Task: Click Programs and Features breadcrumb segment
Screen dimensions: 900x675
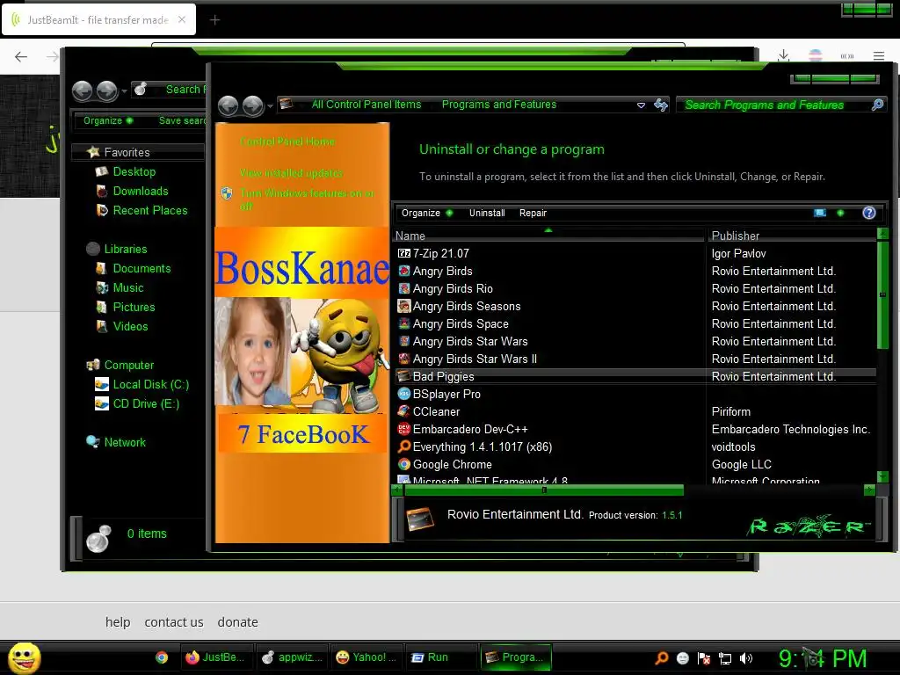Action: click(499, 105)
